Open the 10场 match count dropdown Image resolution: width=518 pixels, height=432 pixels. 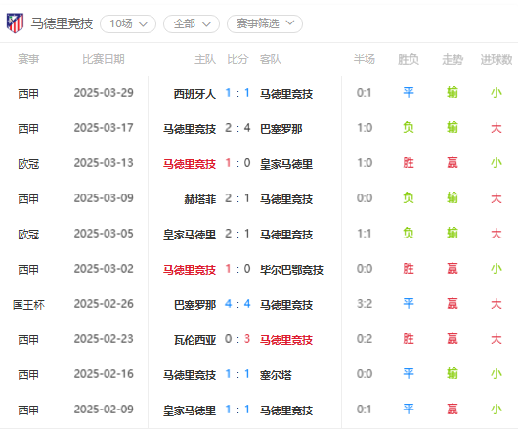point(128,23)
